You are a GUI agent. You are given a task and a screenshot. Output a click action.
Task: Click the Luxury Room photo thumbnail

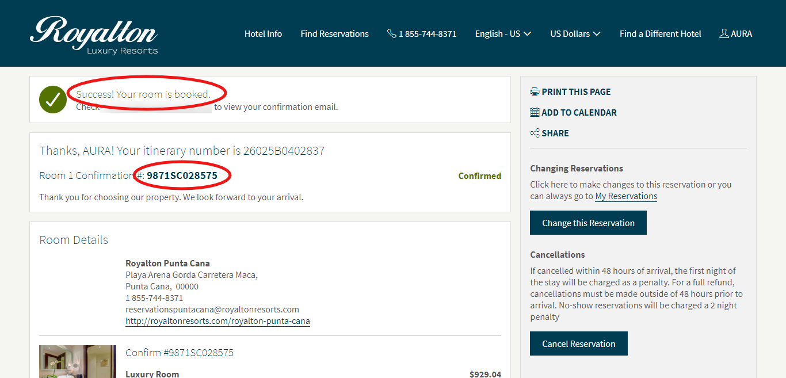(78, 361)
